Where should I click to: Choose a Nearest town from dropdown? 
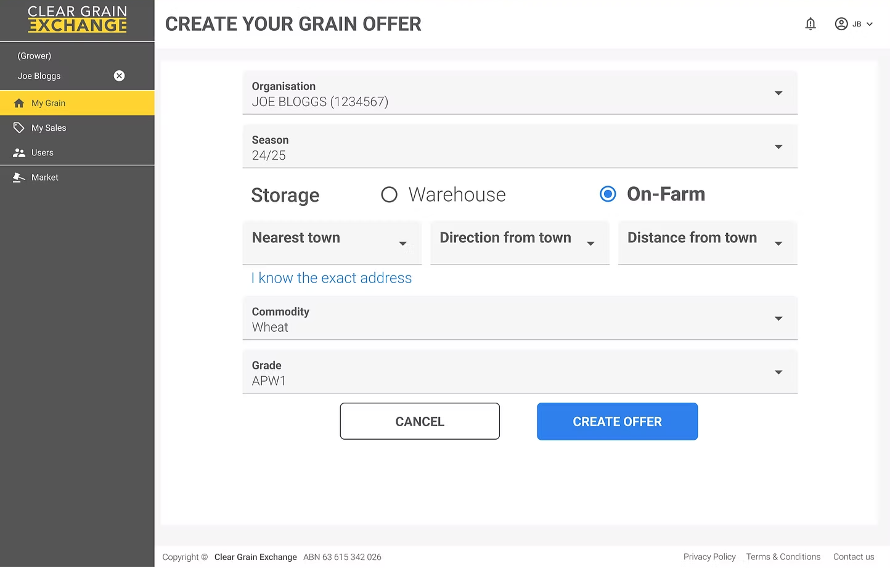(x=332, y=243)
